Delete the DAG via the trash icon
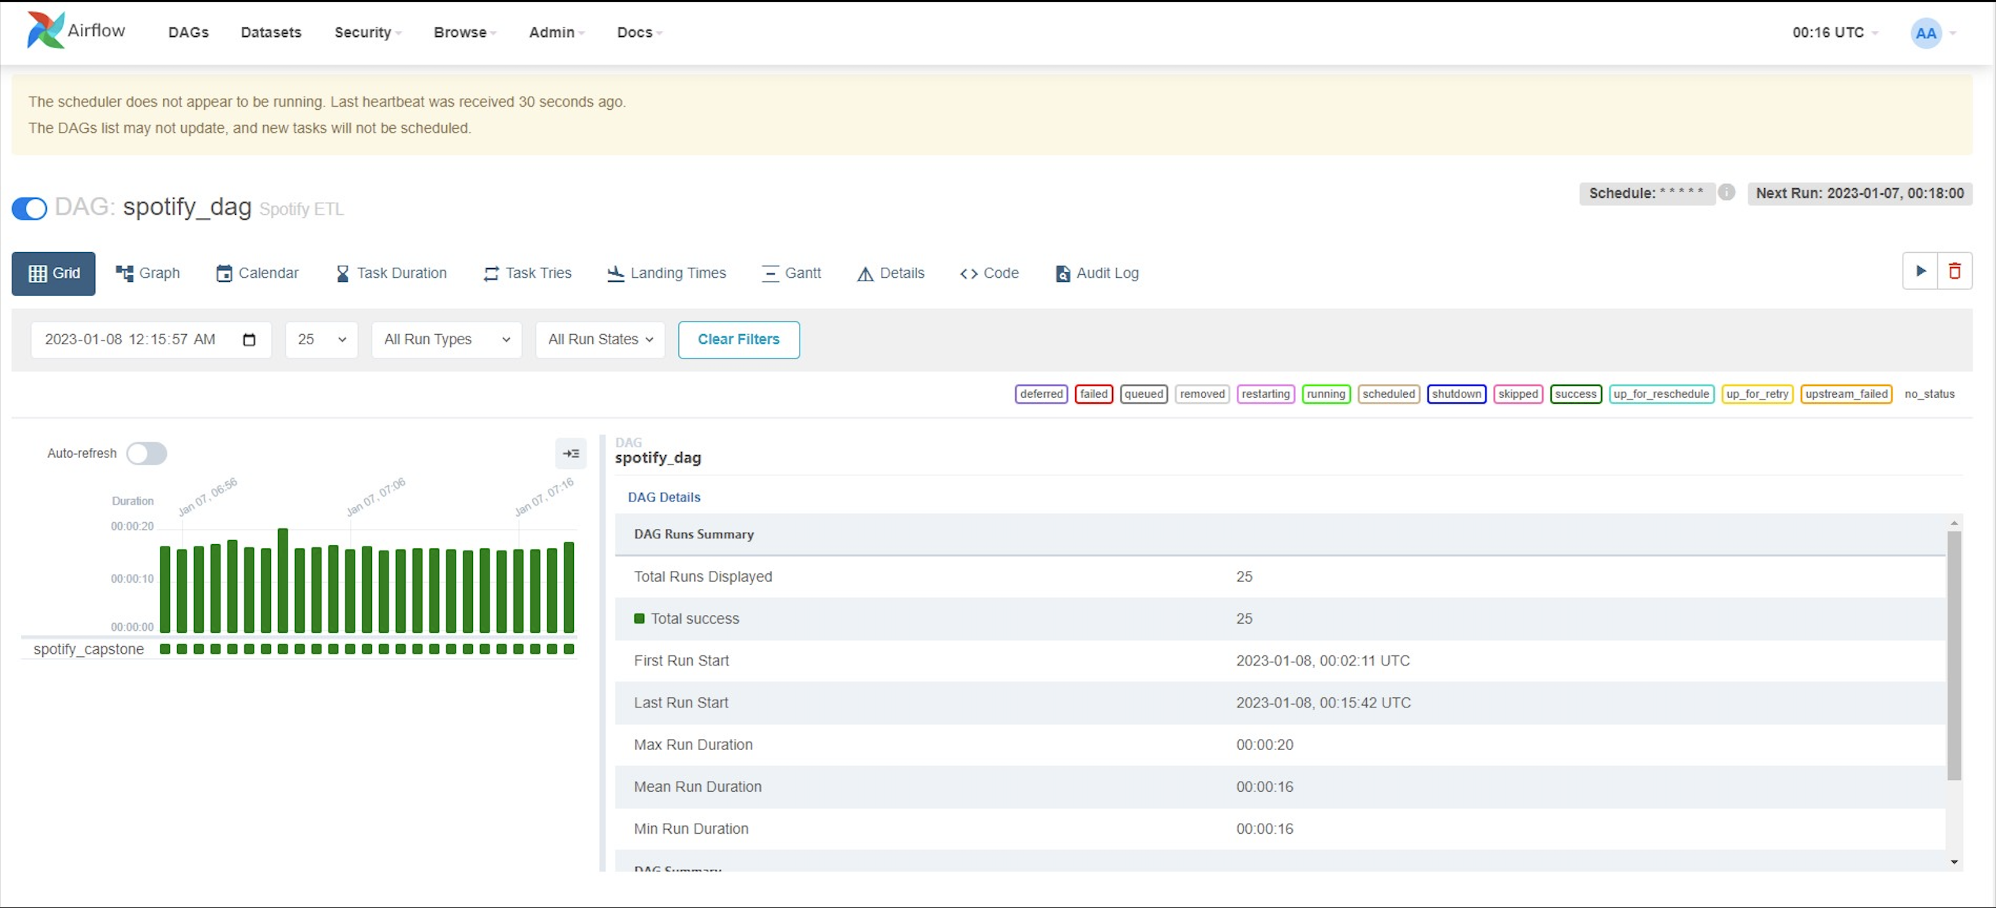Image resolution: width=1996 pixels, height=908 pixels. click(1954, 271)
